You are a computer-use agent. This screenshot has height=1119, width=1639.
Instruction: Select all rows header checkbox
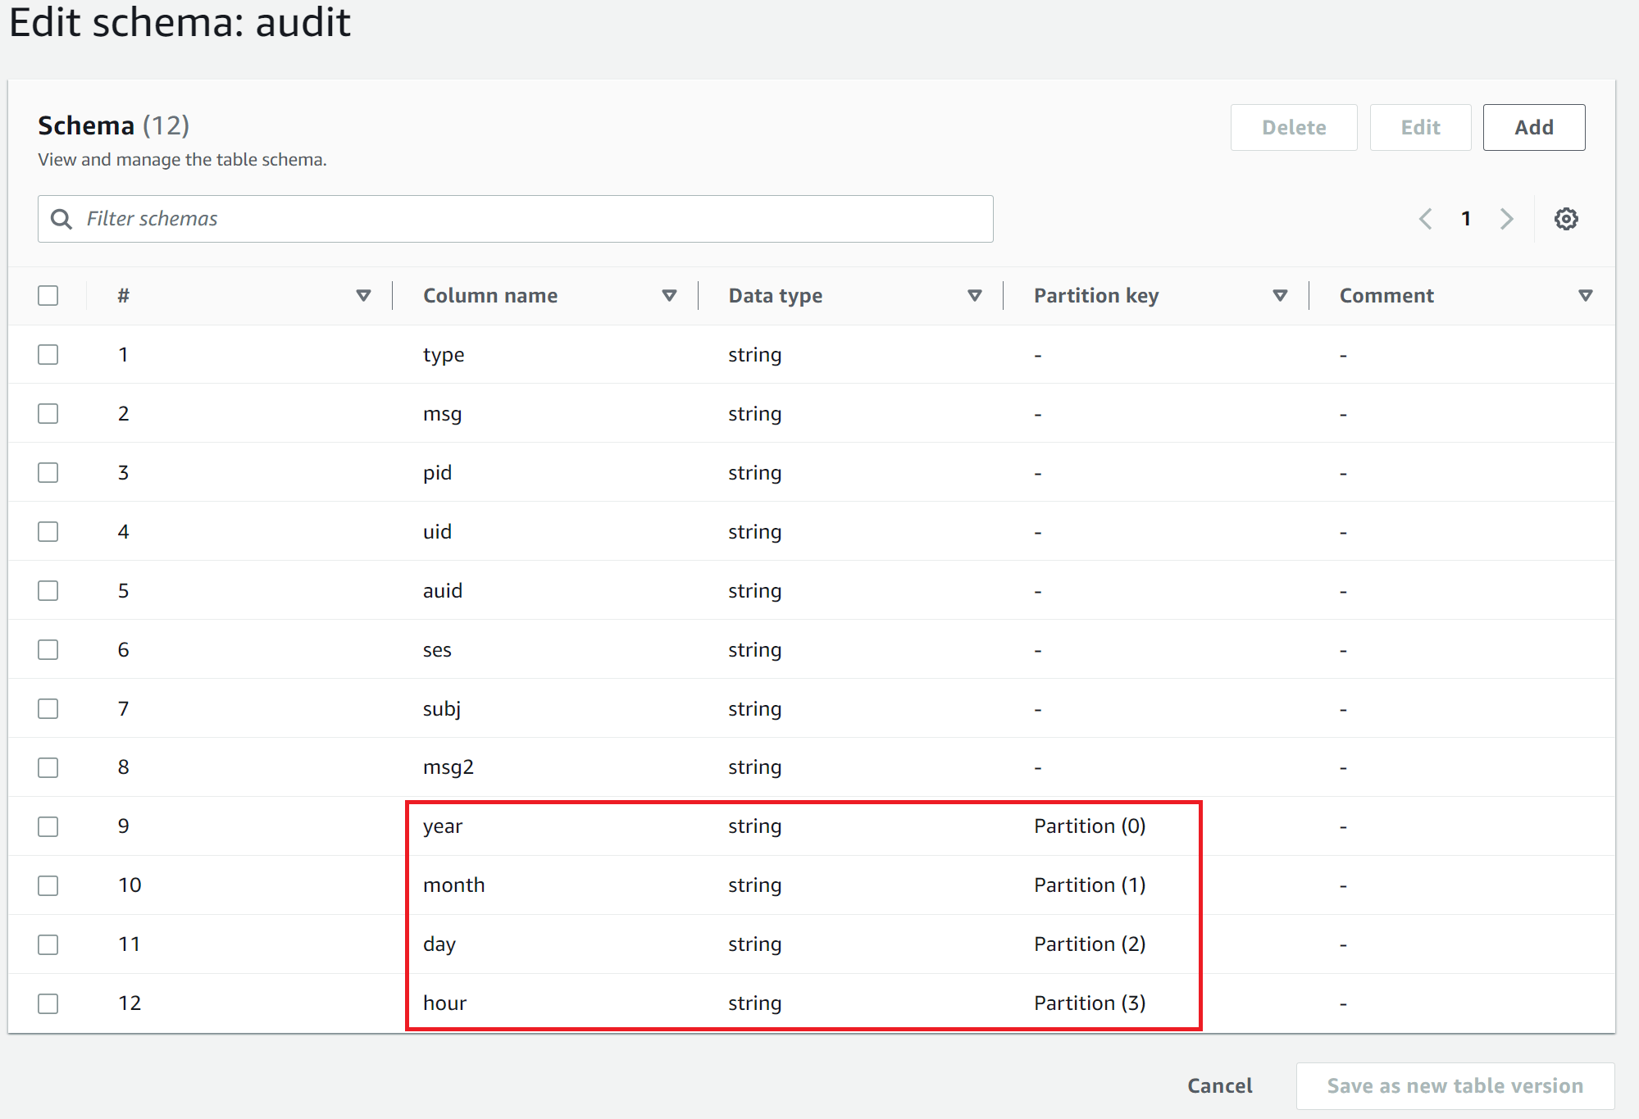click(x=48, y=296)
